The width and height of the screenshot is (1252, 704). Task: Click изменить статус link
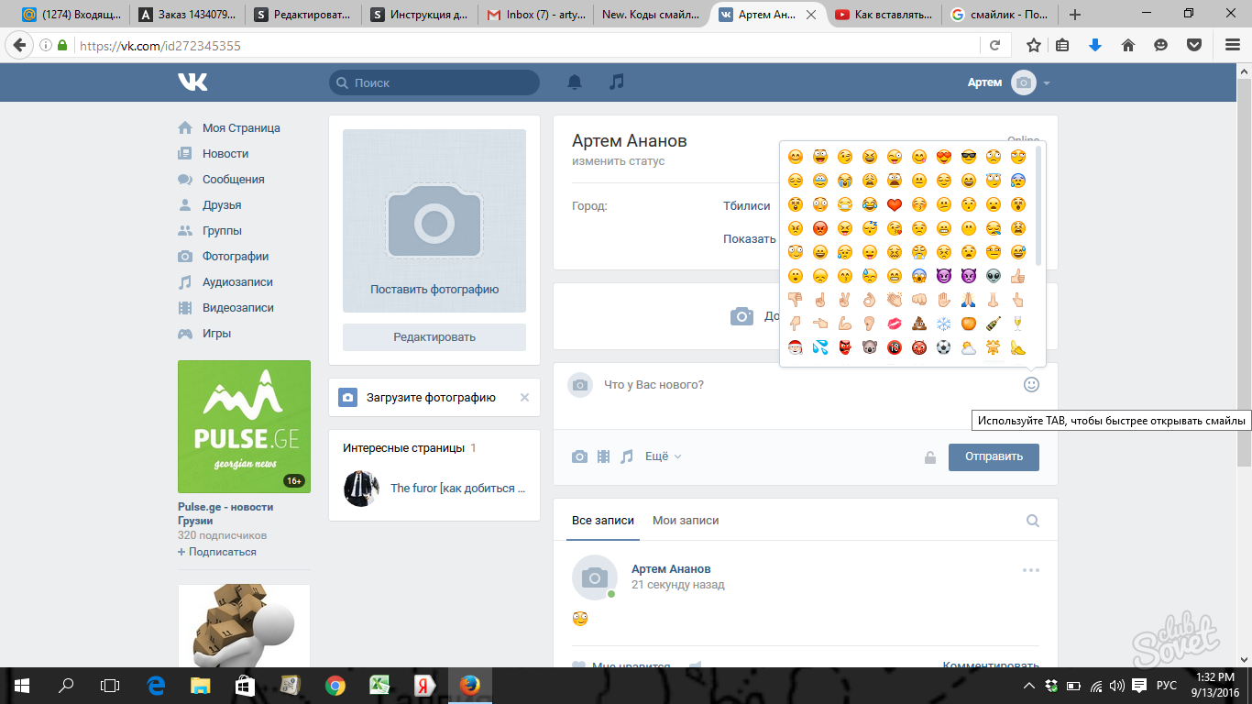tap(619, 161)
